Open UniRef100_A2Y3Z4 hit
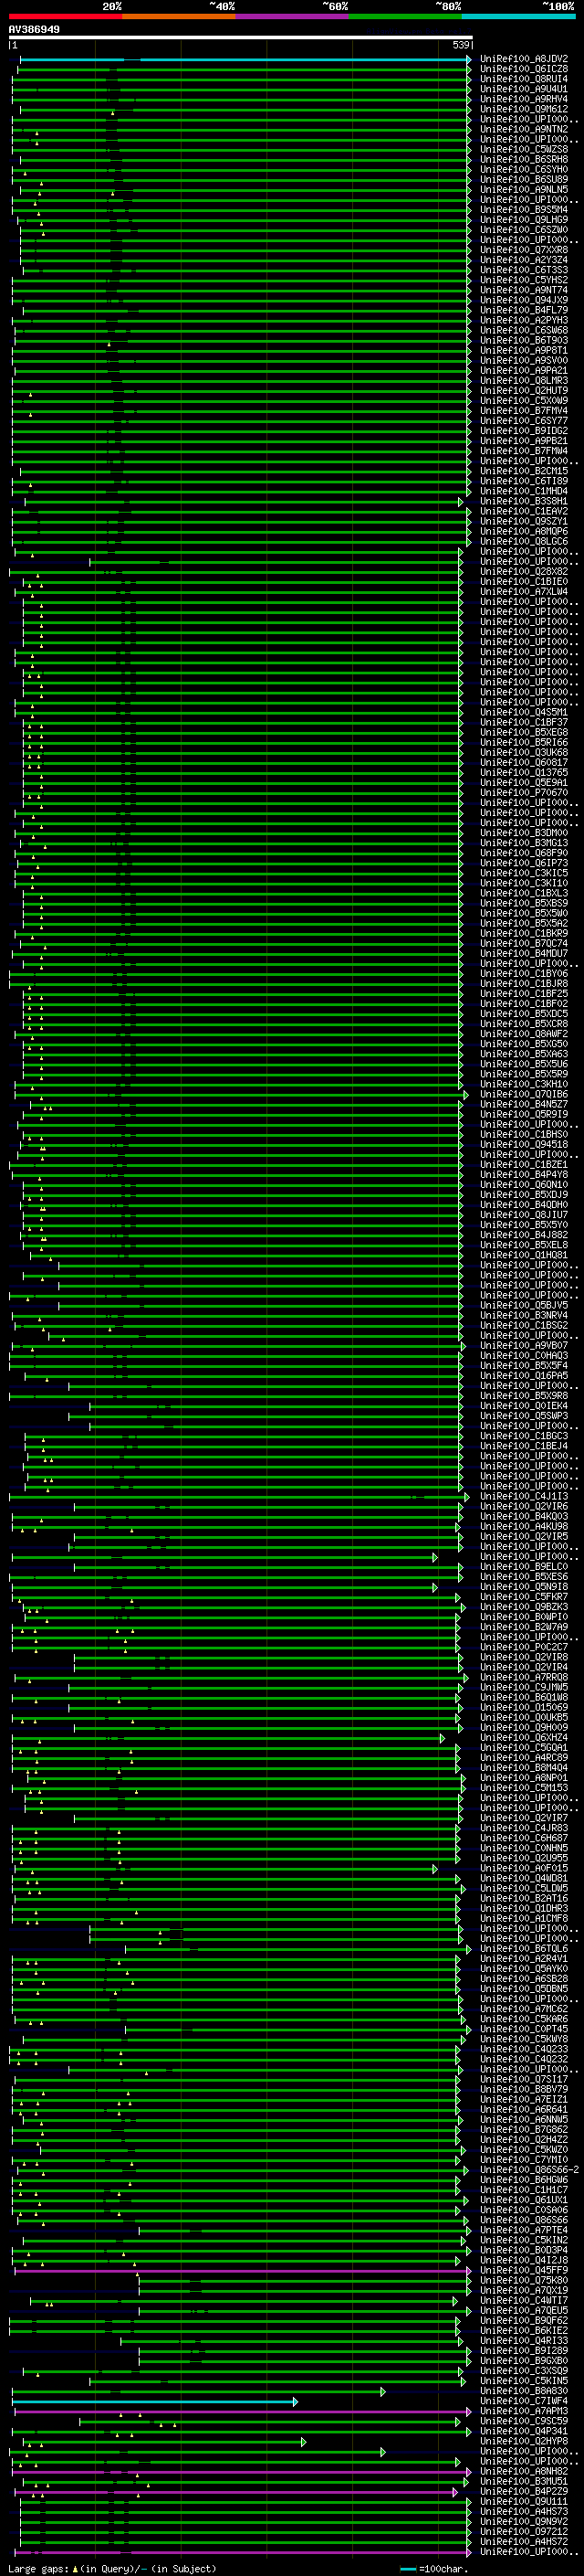This screenshot has height=2576, width=584. [x=524, y=260]
